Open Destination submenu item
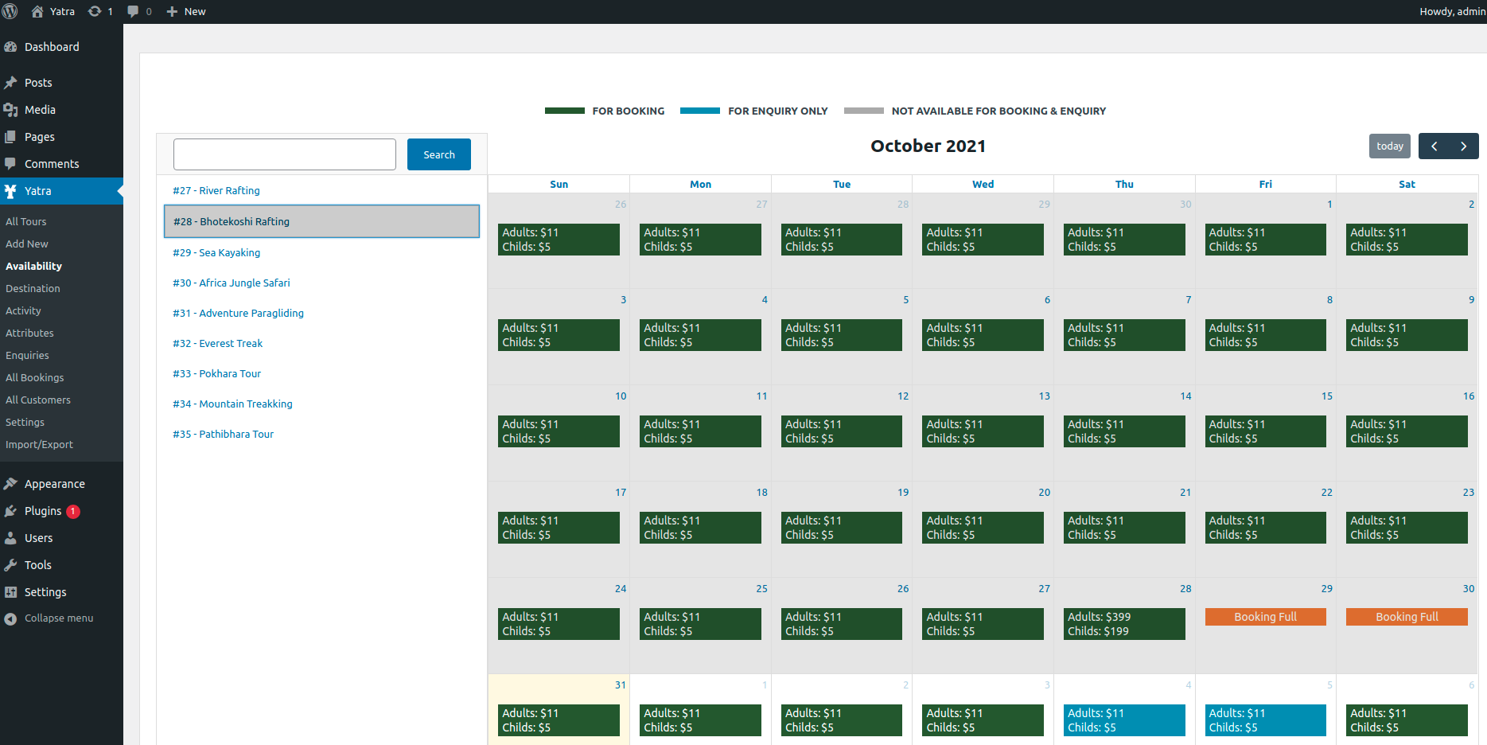Image resolution: width=1487 pixels, height=745 pixels. pos(33,289)
